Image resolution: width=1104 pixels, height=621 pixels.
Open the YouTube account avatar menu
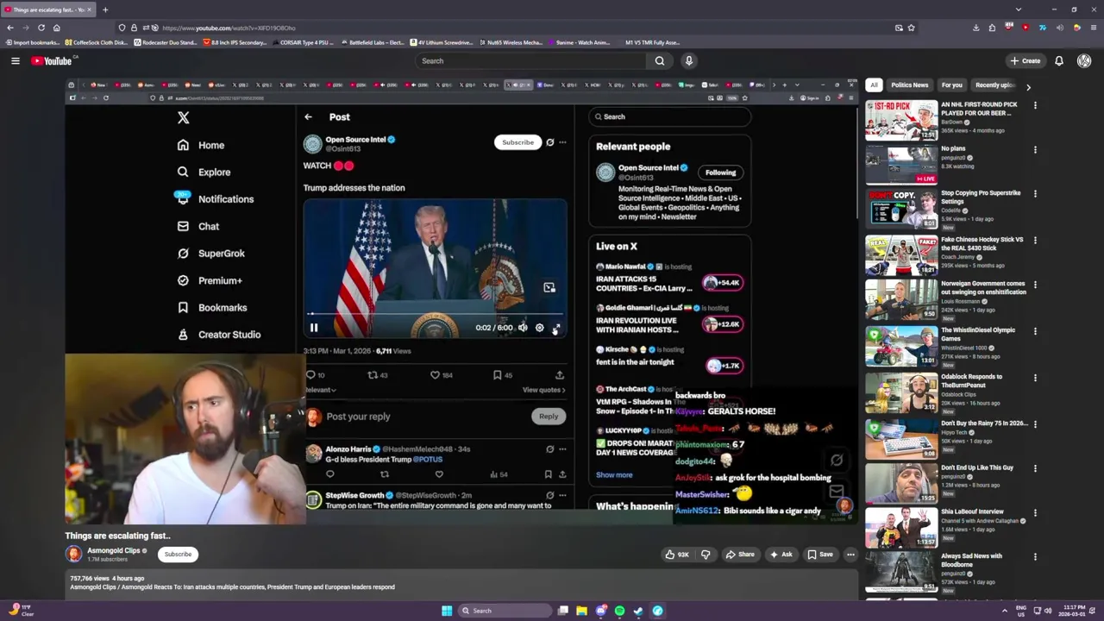[x=1084, y=61]
